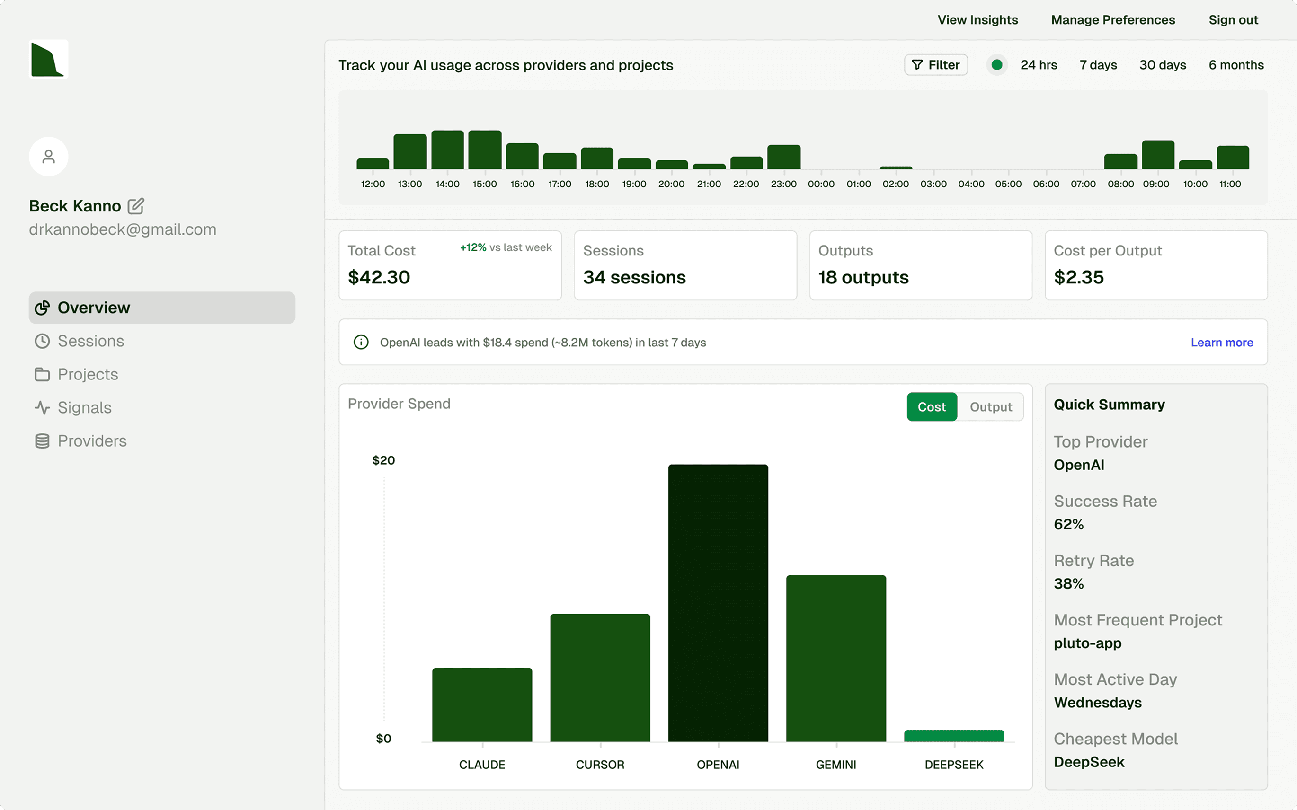
Task: Select the 24 hrs time range
Action: click(x=1039, y=65)
